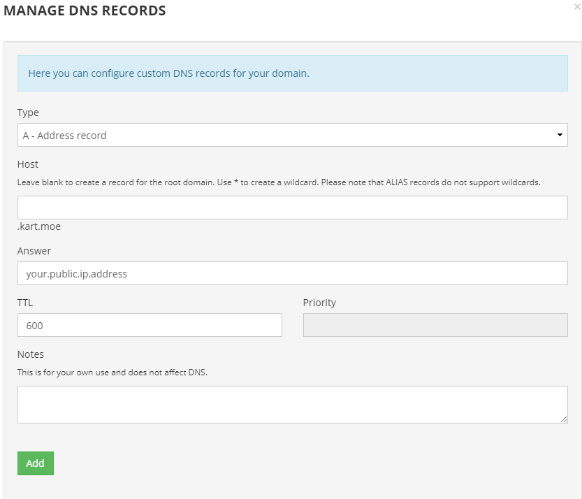Click the Priority label
The height and width of the screenshot is (499, 582).
coord(319,303)
